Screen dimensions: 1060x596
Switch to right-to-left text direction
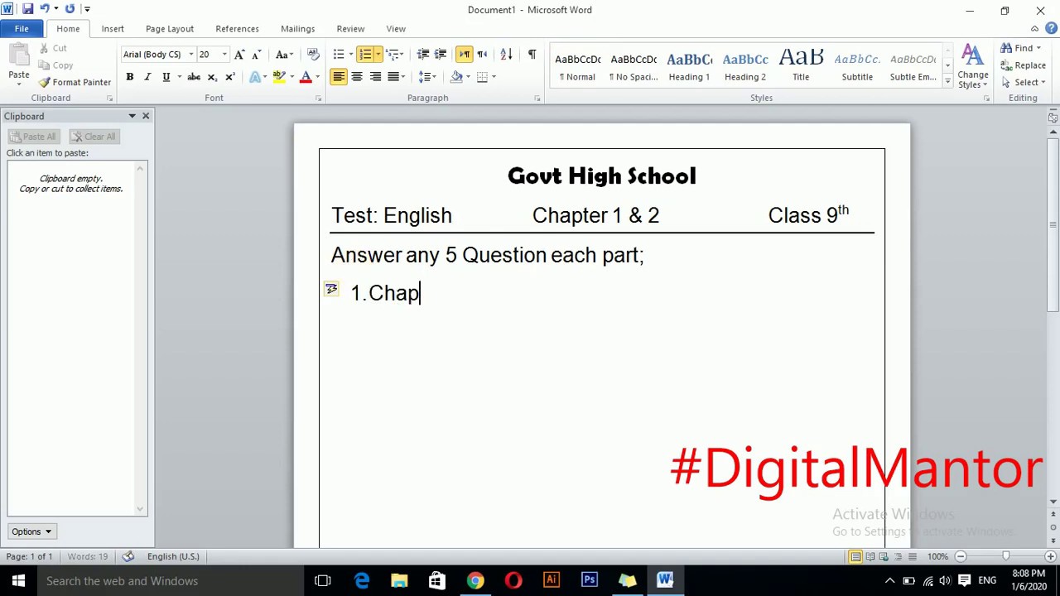pos(482,55)
